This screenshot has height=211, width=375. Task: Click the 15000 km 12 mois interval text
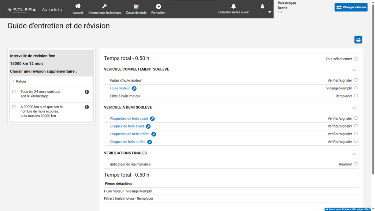coord(27,64)
